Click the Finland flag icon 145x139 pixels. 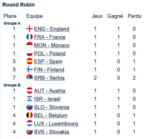29,69
